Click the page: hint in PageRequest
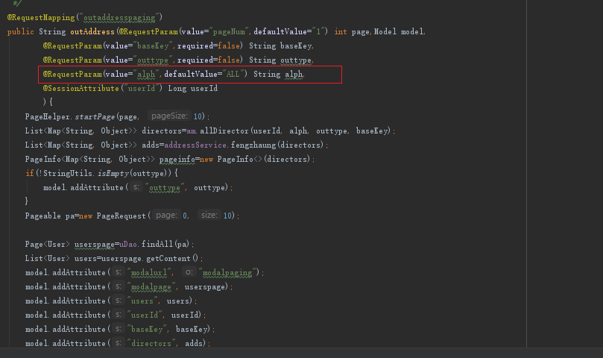Viewport: 603px width, 358px height. click(x=166, y=216)
